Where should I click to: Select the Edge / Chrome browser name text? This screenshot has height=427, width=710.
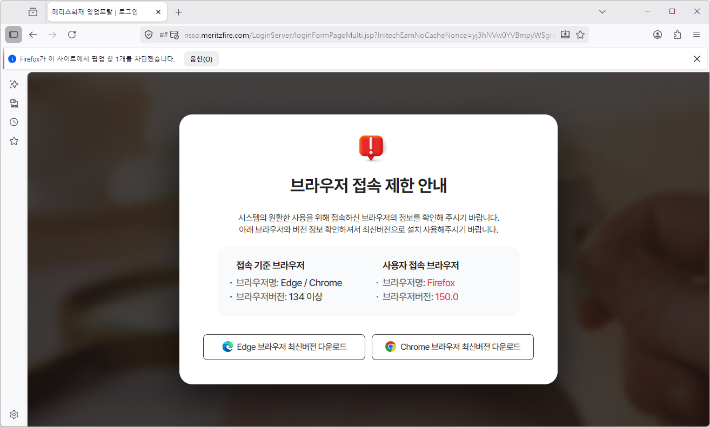pyautogui.click(x=312, y=283)
